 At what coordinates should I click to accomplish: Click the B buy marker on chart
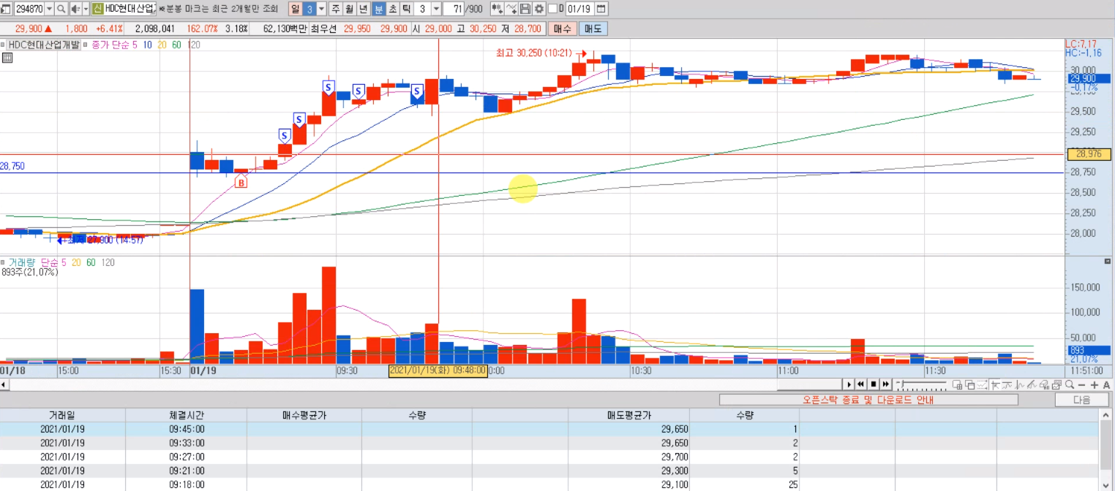[241, 183]
